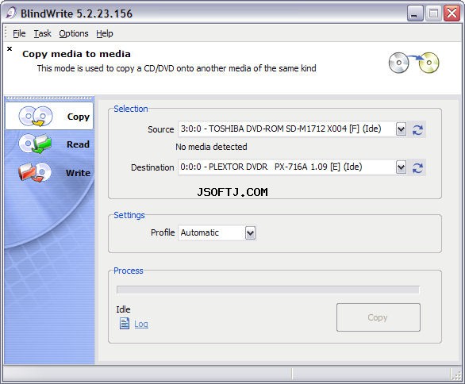This screenshot has width=465, height=384.
Task: Refresh the Destination drive list
Action: 417,168
